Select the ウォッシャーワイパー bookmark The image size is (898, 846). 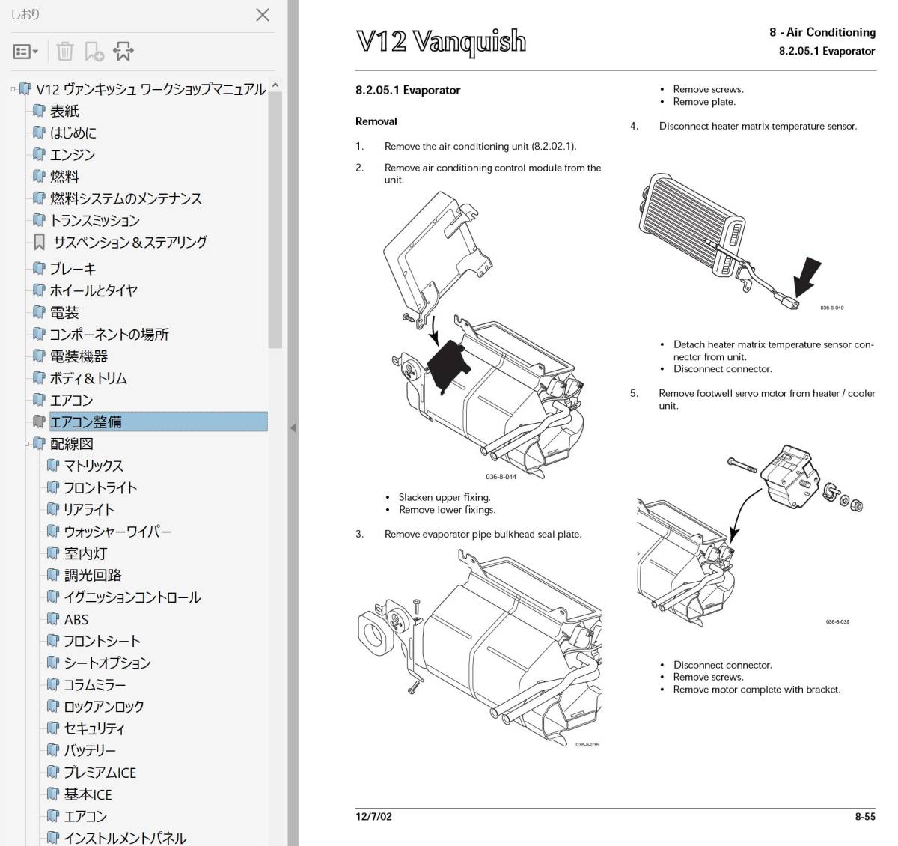(117, 532)
